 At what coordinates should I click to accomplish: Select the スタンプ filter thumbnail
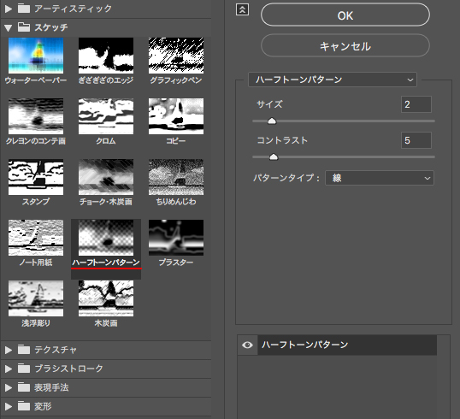(36, 177)
